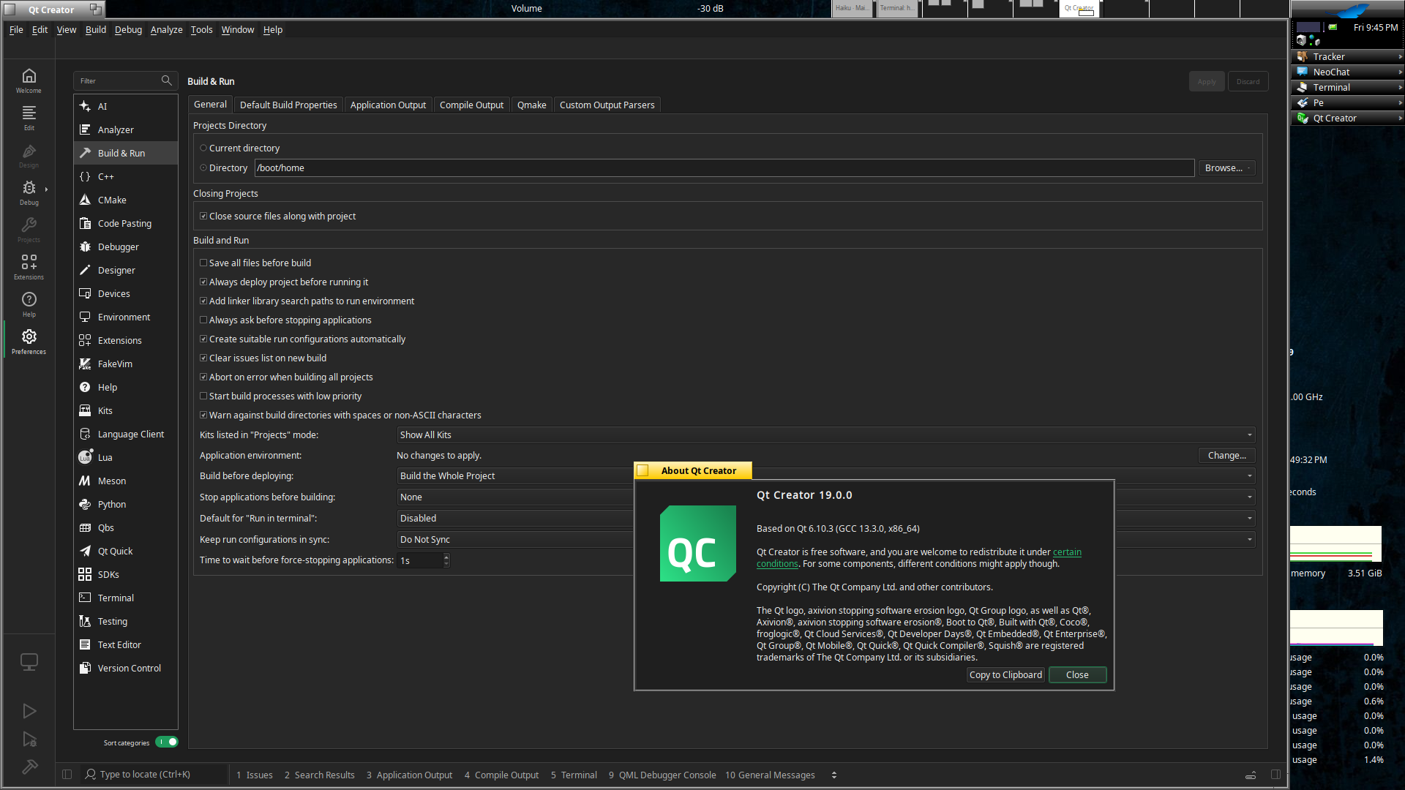Open Keep run configurations in sync dropdown

click(826, 539)
